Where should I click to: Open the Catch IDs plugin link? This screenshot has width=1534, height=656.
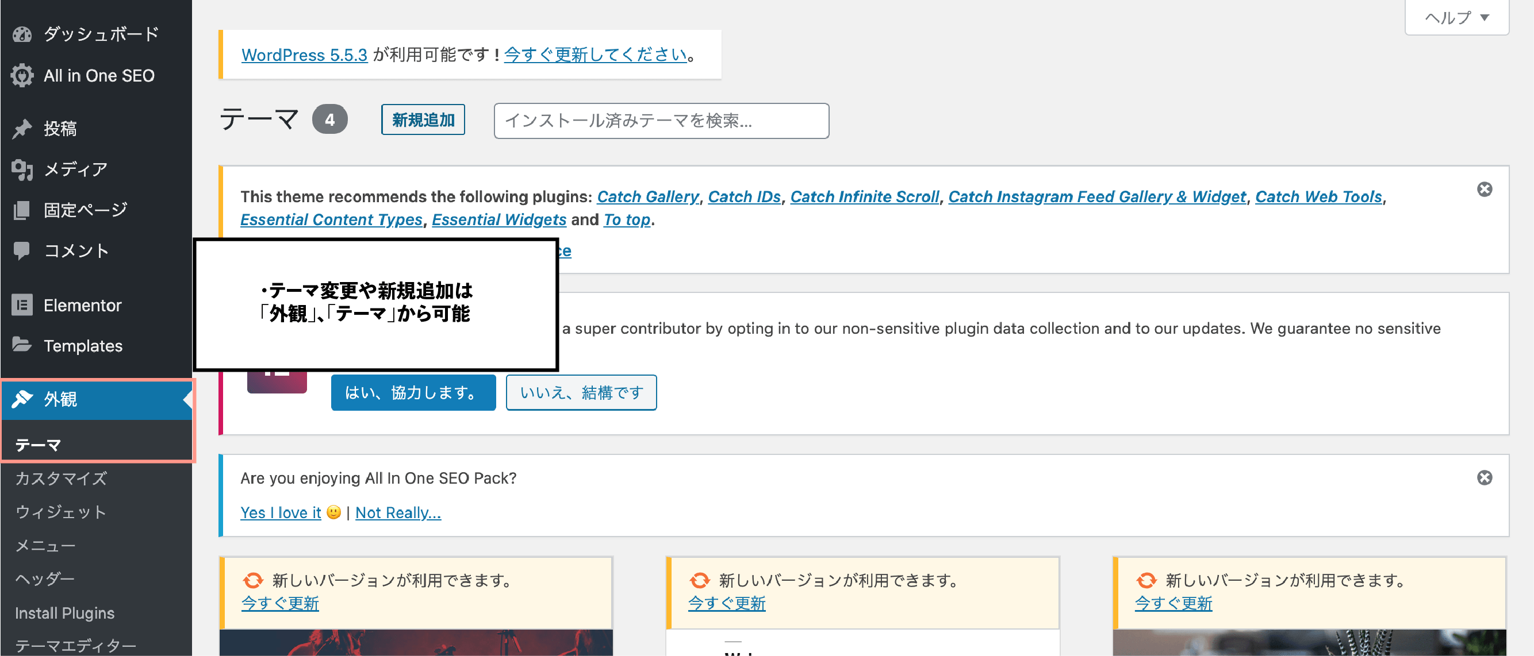pos(745,196)
